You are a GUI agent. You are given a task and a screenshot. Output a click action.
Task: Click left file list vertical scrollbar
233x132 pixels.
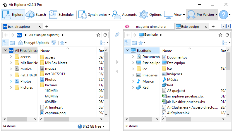pyautogui.click(x=106, y=76)
